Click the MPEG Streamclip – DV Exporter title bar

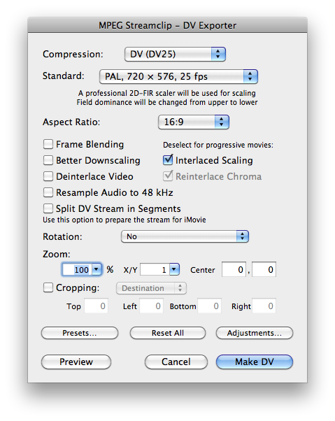[168, 25]
